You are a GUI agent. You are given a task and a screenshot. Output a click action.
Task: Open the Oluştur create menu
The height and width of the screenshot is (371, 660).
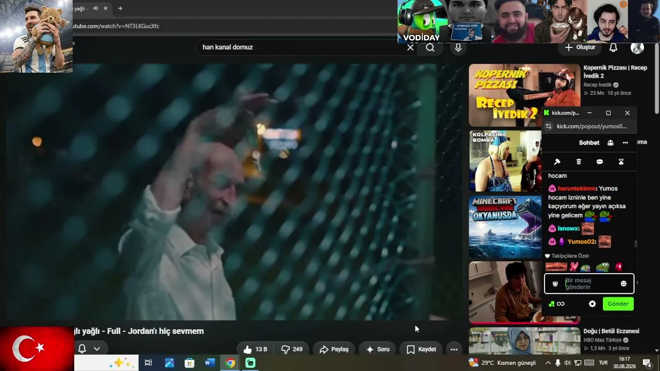pos(580,47)
